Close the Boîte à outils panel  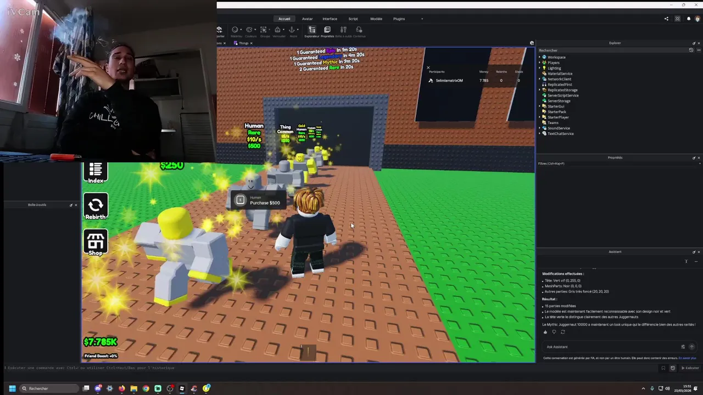tap(76, 205)
